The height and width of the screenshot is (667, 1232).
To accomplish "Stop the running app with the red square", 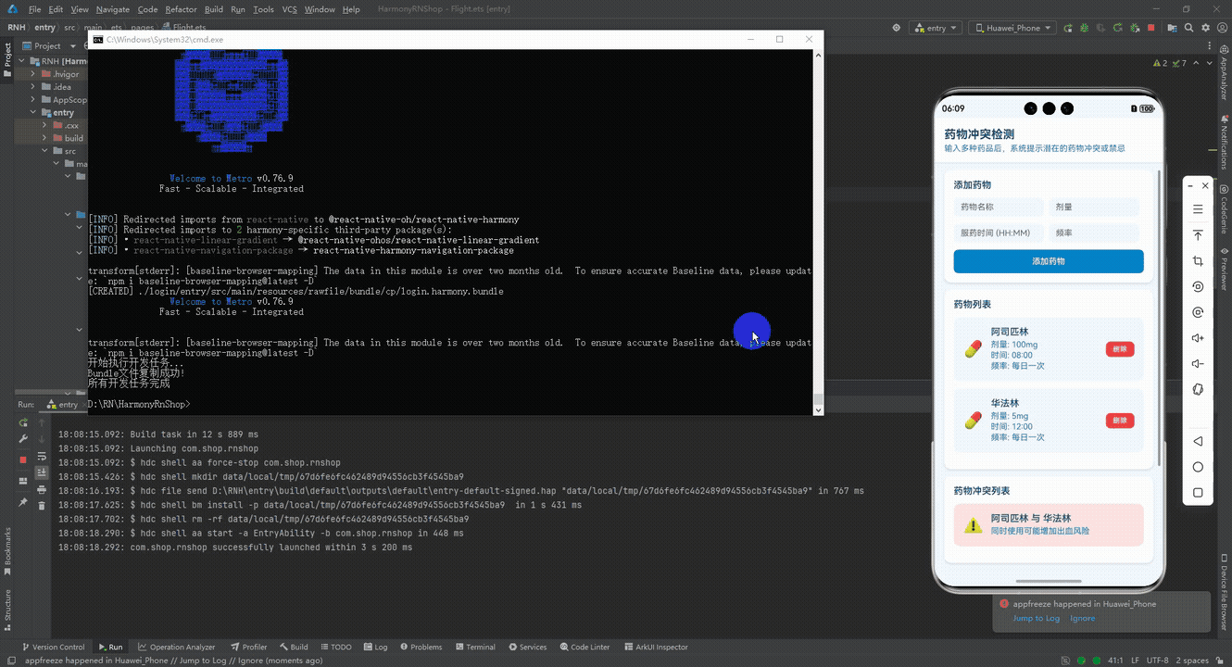I will point(1151,28).
